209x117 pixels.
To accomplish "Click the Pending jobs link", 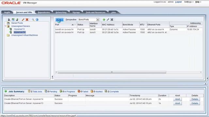I will pos(53,92).
